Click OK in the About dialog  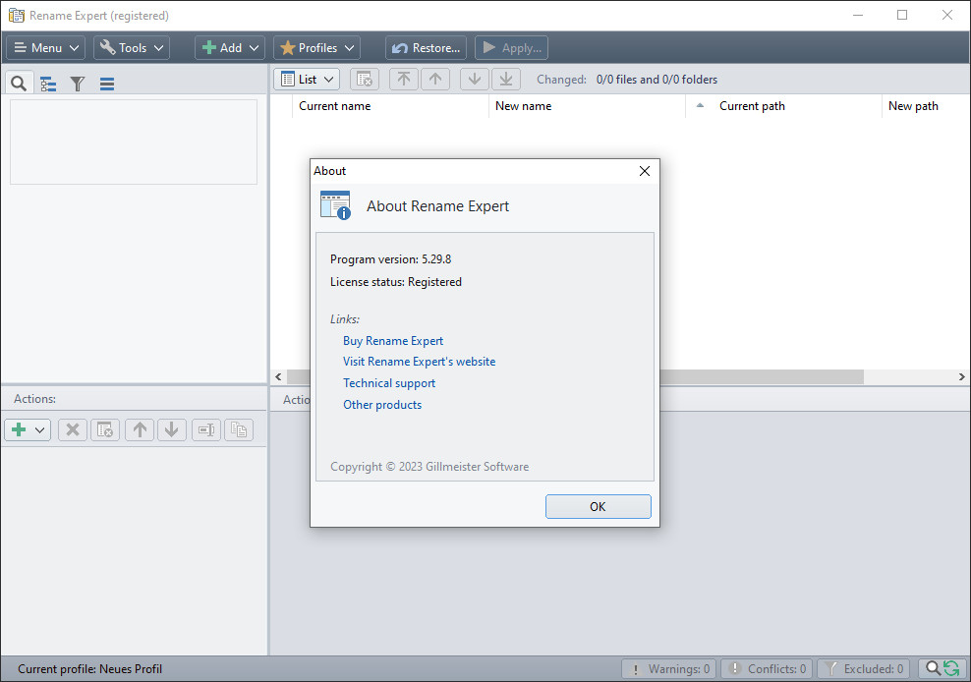(x=599, y=507)
